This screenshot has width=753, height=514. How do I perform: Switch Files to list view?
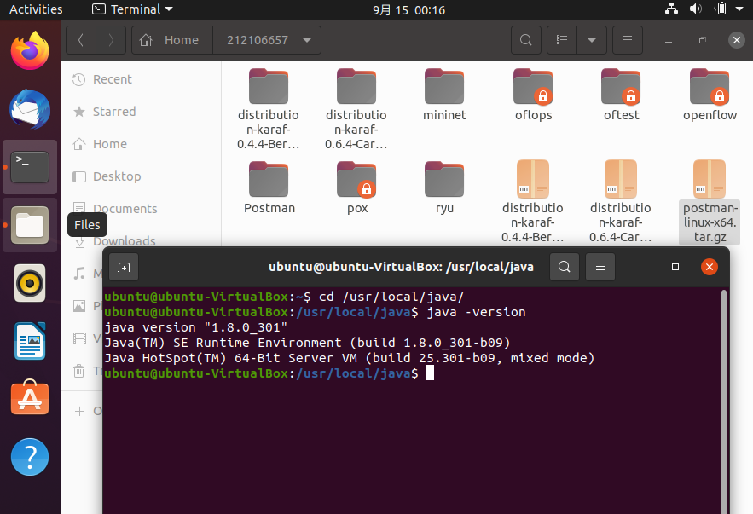coord(562,40)
